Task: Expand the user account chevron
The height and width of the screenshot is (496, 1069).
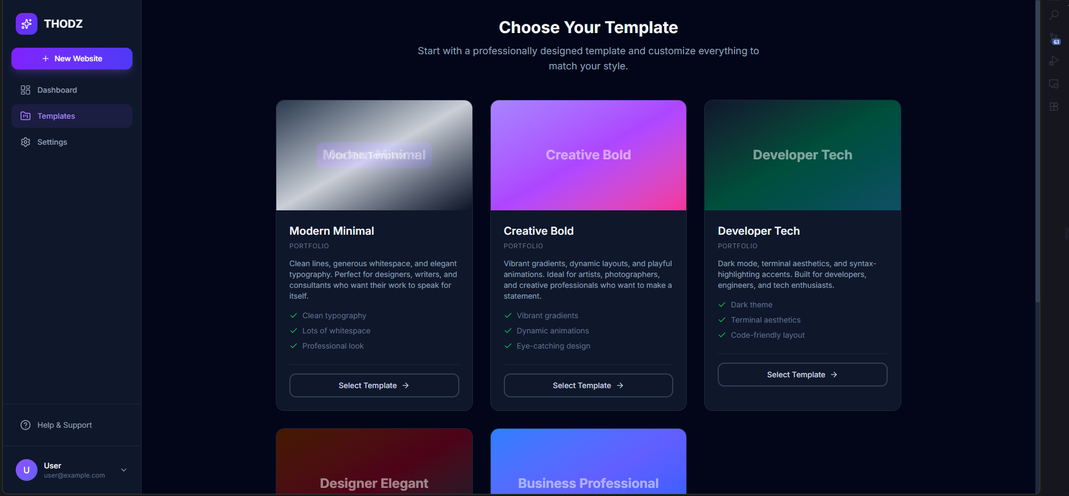Action: 124,470
